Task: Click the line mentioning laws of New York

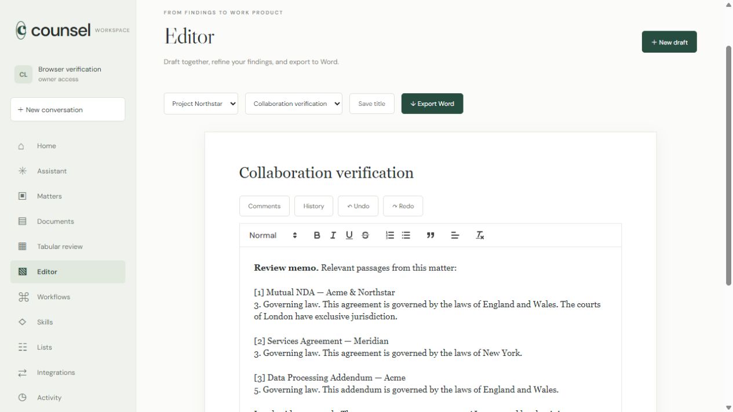Action: click(388, 353)
